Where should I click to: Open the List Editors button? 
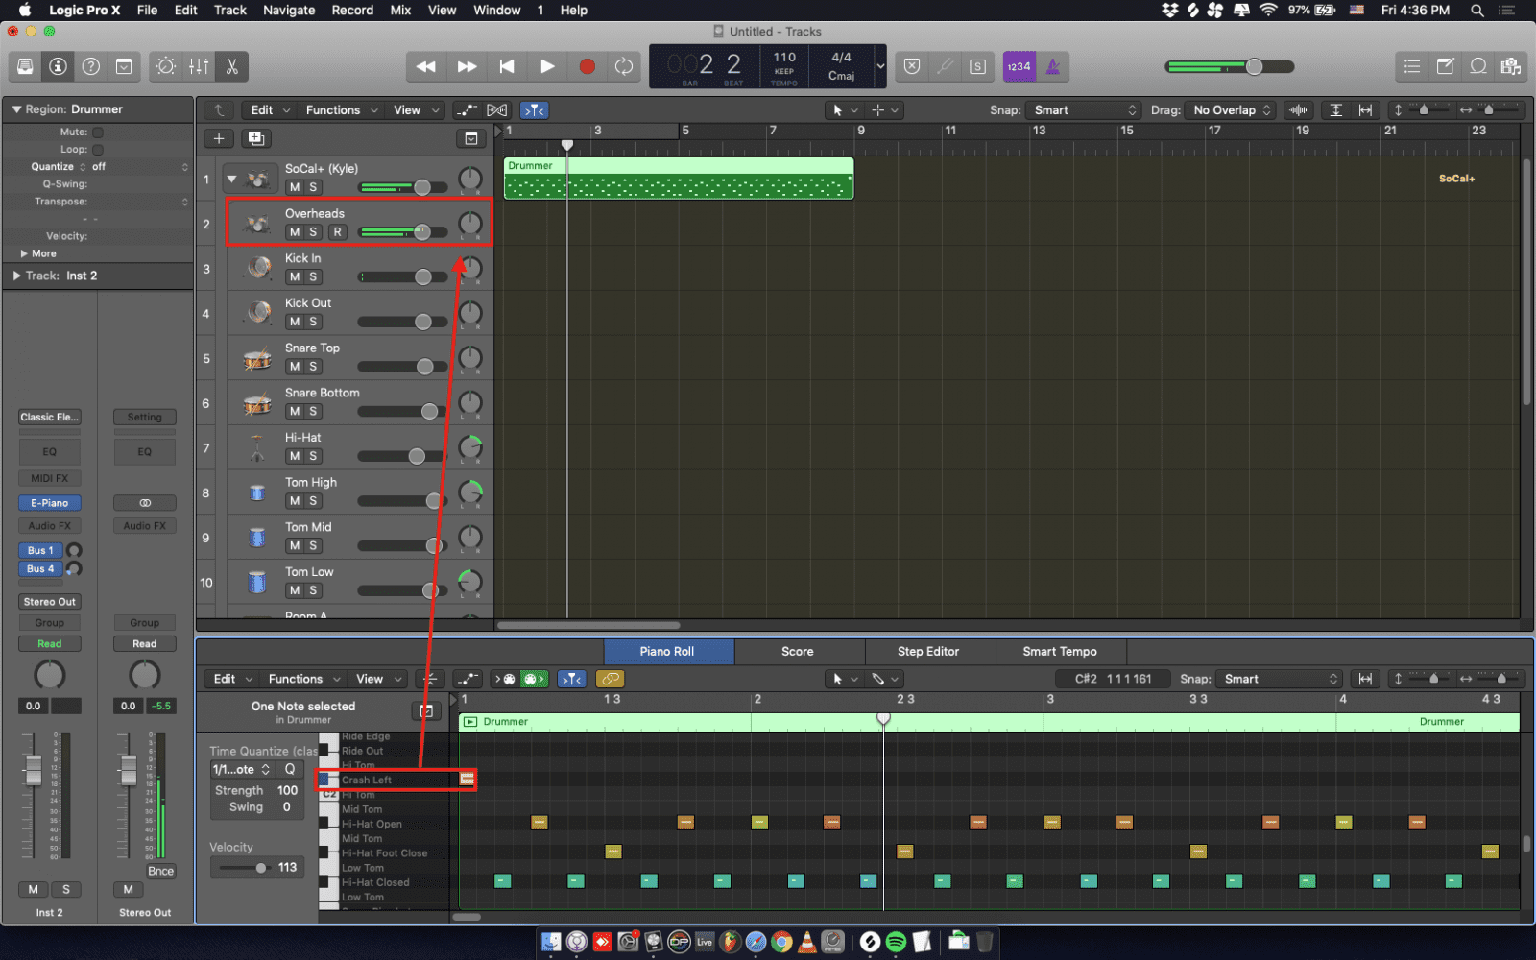tap(1411, 66)
